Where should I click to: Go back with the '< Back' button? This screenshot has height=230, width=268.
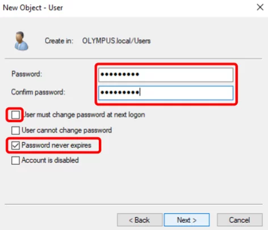tap(140, 220)
